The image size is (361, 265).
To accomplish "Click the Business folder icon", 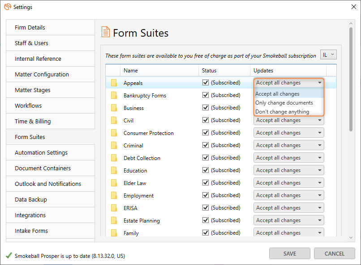I will click(114, 108).
